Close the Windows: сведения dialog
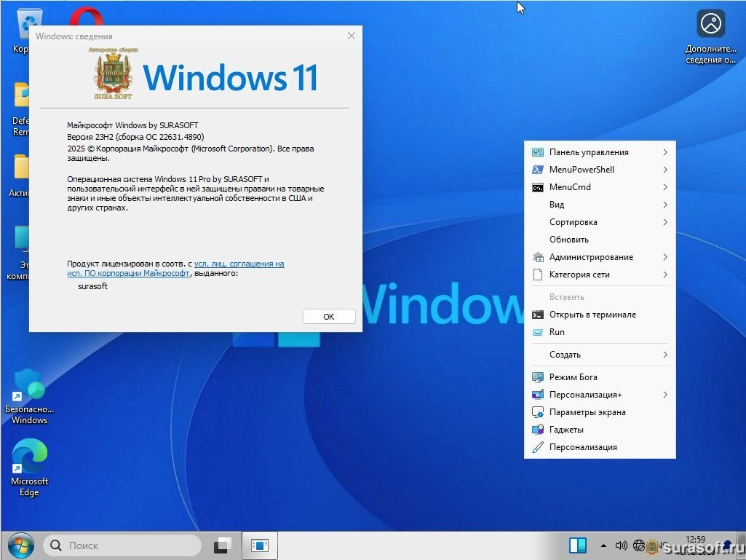746x560 pixels. pos(352,36)
